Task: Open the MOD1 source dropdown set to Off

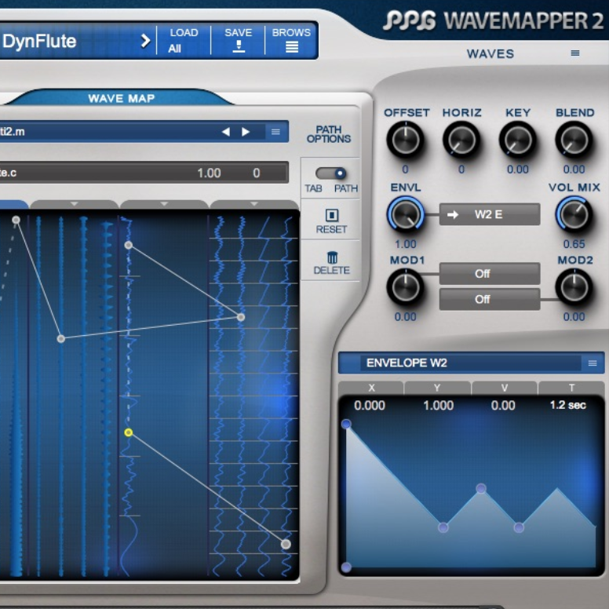Action: 490,274
